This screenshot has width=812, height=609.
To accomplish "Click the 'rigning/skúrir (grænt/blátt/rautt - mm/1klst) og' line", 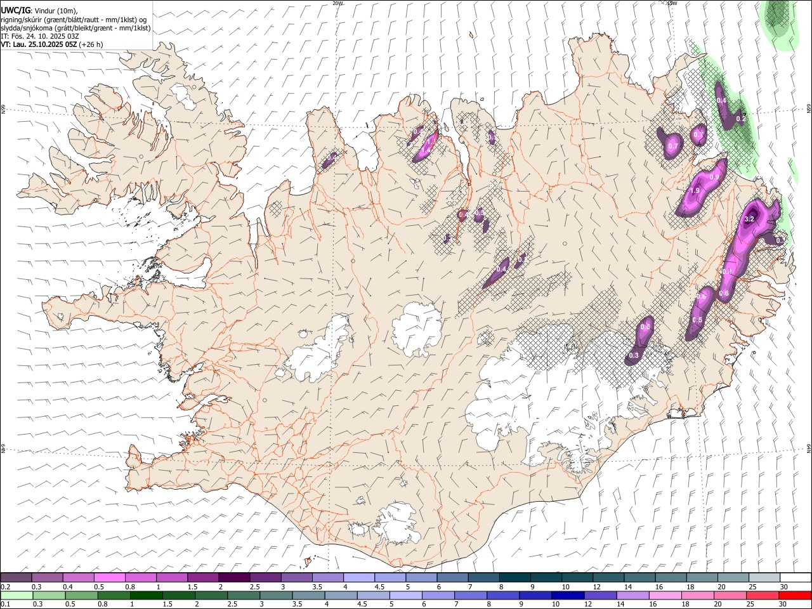I will click(74, 20).
